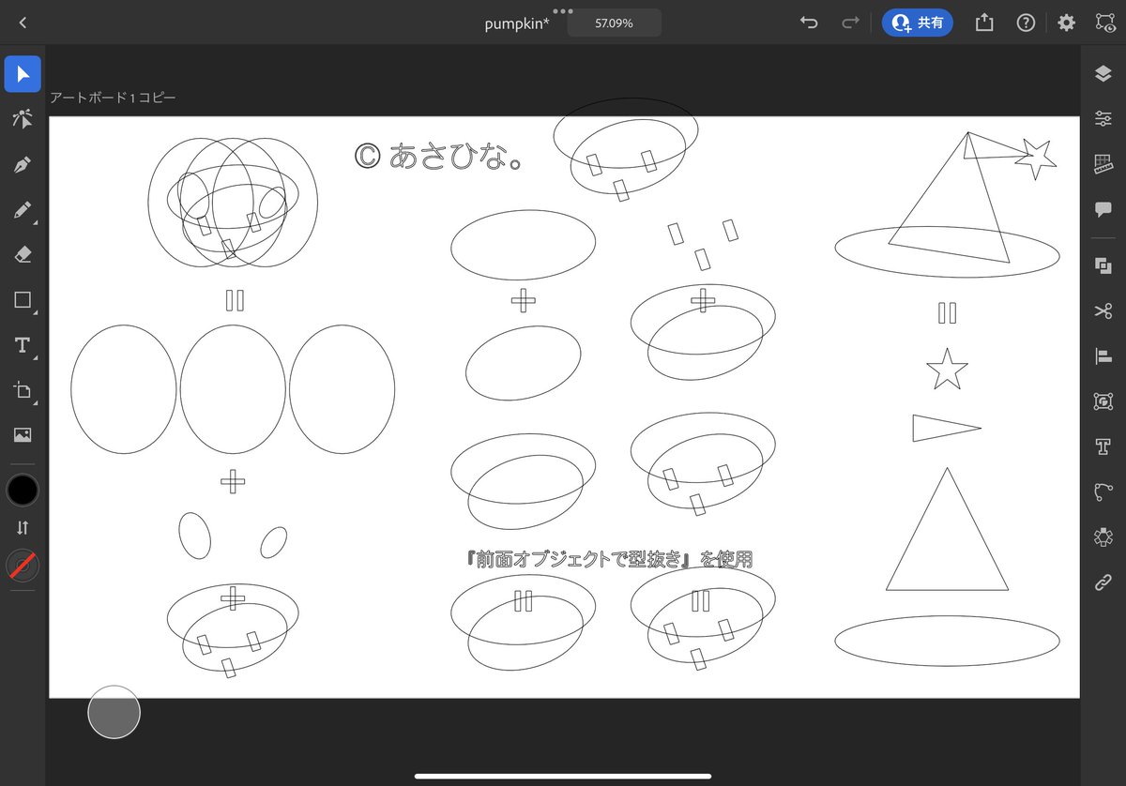Open the Comments panel

1103,210
